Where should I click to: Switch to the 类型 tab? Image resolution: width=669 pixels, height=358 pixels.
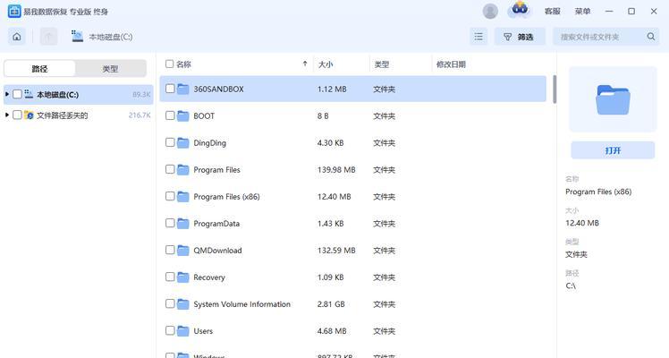coord(111,69)
